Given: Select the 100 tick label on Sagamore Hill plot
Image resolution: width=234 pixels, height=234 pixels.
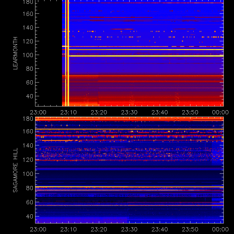Looking at the screenshot, I should click(x=28, y=174).
